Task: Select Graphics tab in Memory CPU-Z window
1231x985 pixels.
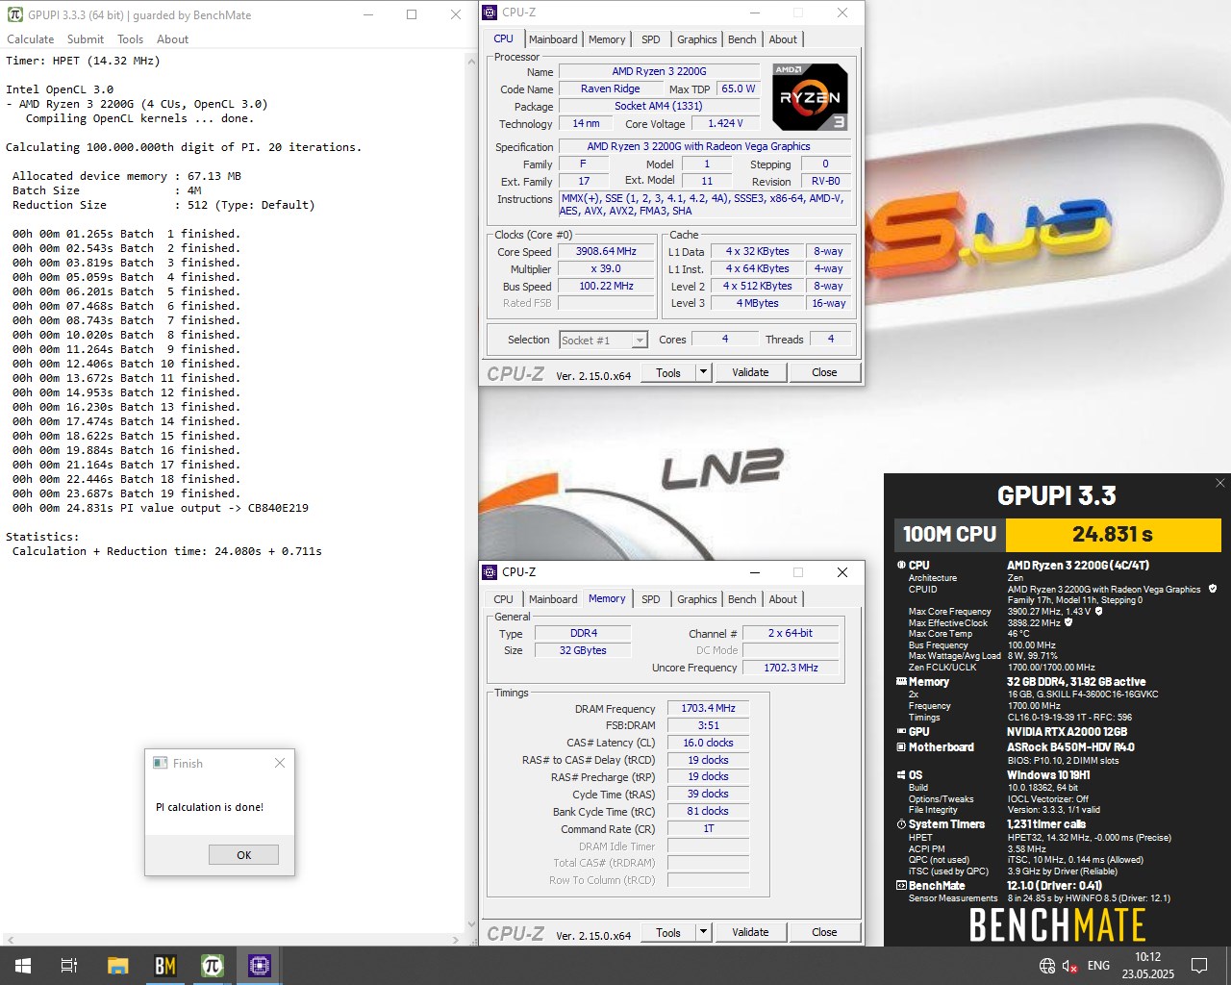Action: point(697,599)
